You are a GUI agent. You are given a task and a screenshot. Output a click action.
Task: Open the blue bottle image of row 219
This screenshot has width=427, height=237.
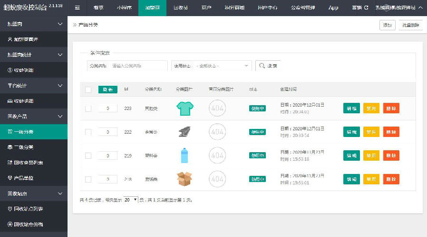pyautogui.click(x=184, y=155)
